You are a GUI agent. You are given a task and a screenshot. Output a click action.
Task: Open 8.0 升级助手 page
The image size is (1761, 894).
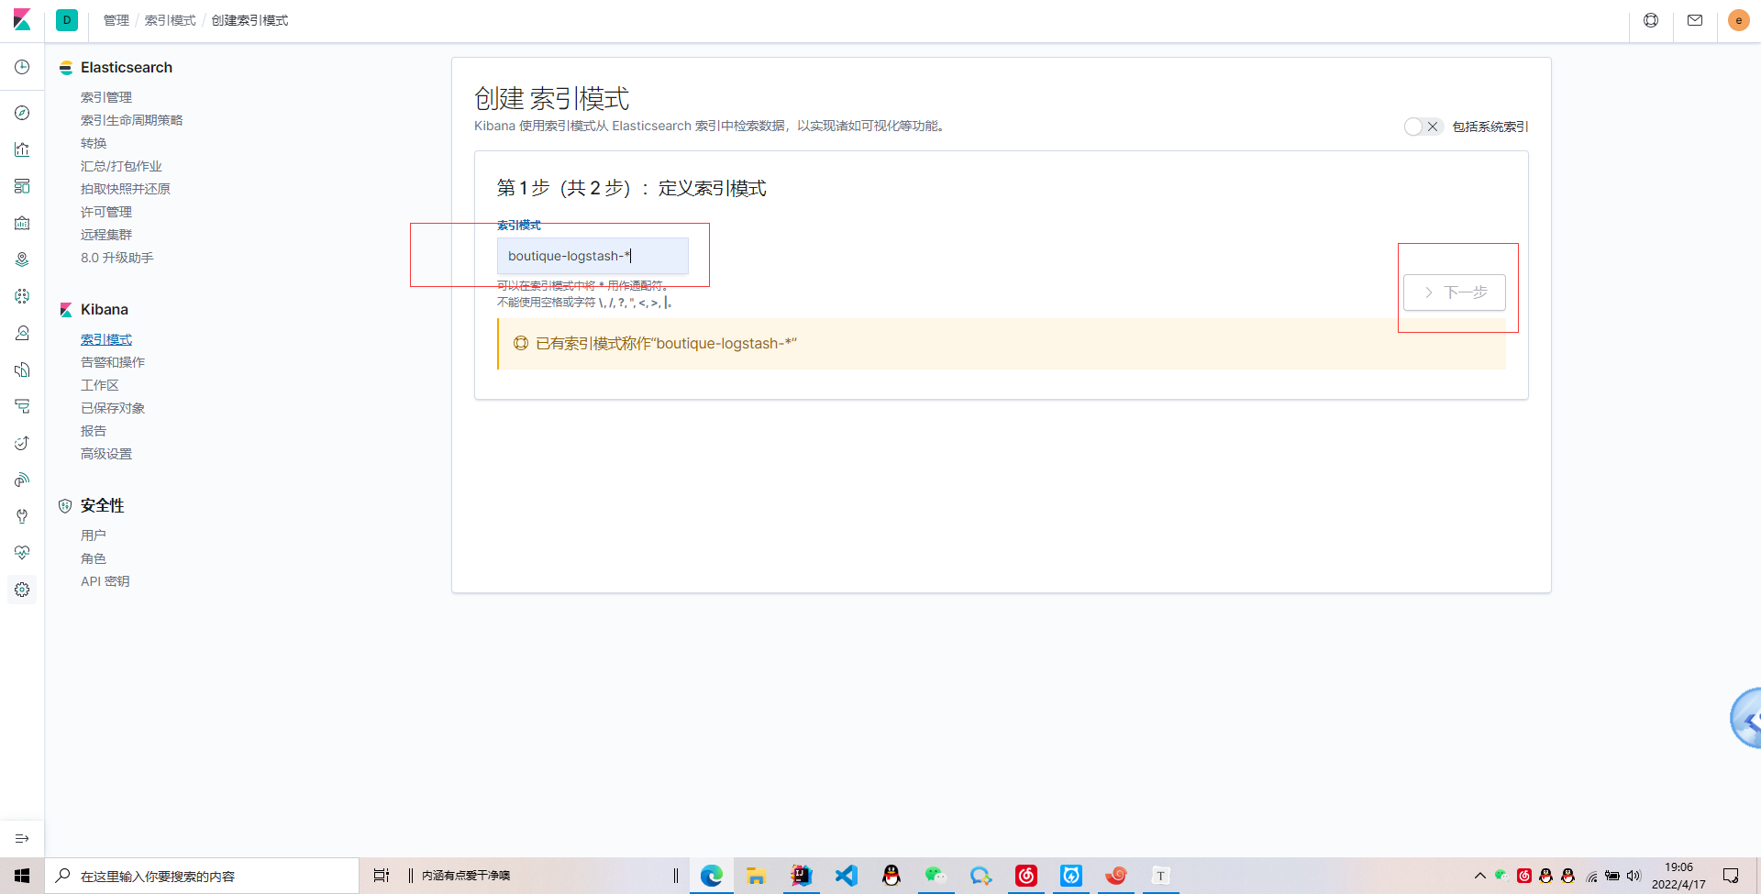pos(117,258)
